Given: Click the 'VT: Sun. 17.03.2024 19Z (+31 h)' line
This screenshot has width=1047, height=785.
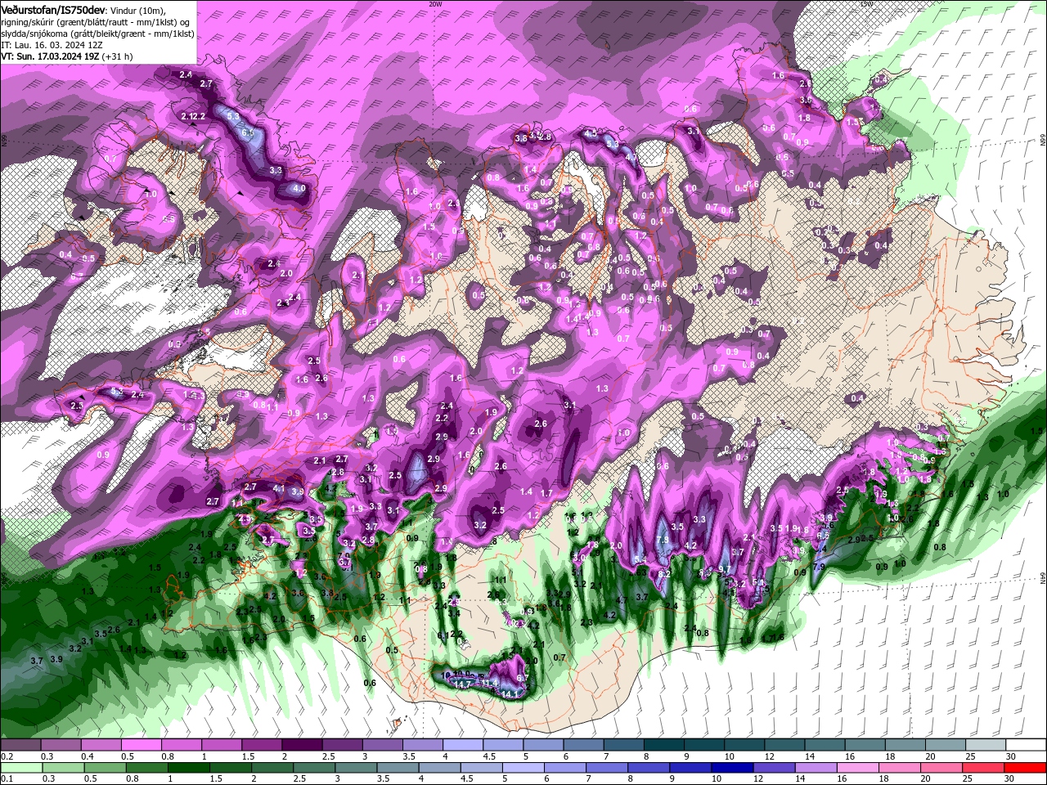Looking at the screenshot, I should pos(67,56).
